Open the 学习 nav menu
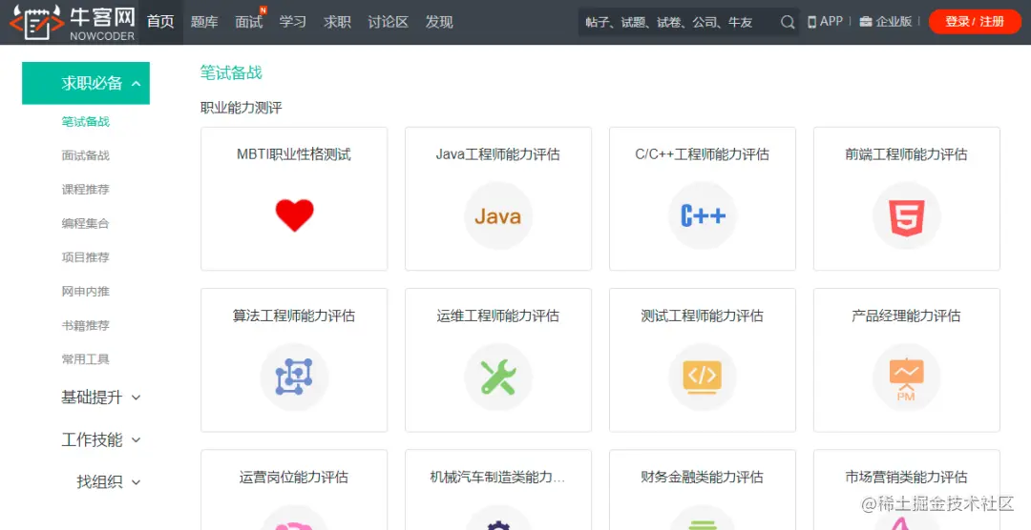This screenshot has width=1031, height=530. coord(293,22)
